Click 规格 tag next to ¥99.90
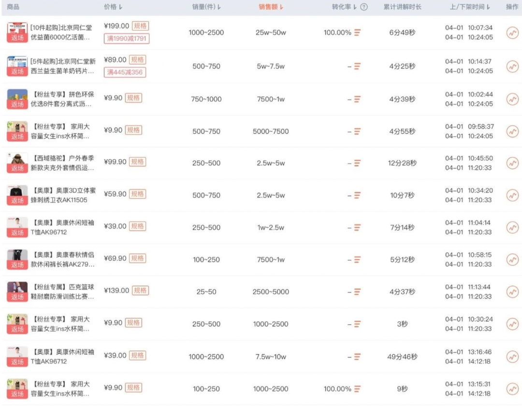 point(137,162)
